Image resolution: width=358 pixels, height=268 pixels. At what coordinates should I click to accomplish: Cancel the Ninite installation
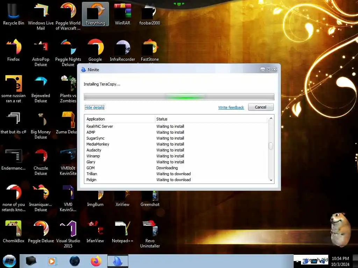pyautogui.click(x=261, y=107)
